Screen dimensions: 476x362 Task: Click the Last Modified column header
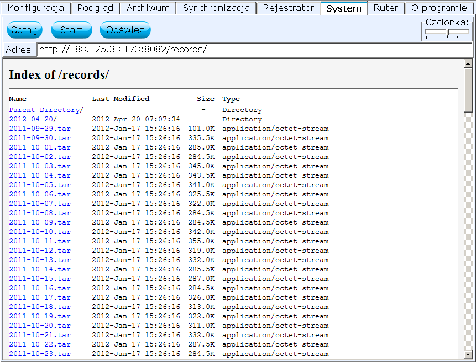click(x=121, y=99)
